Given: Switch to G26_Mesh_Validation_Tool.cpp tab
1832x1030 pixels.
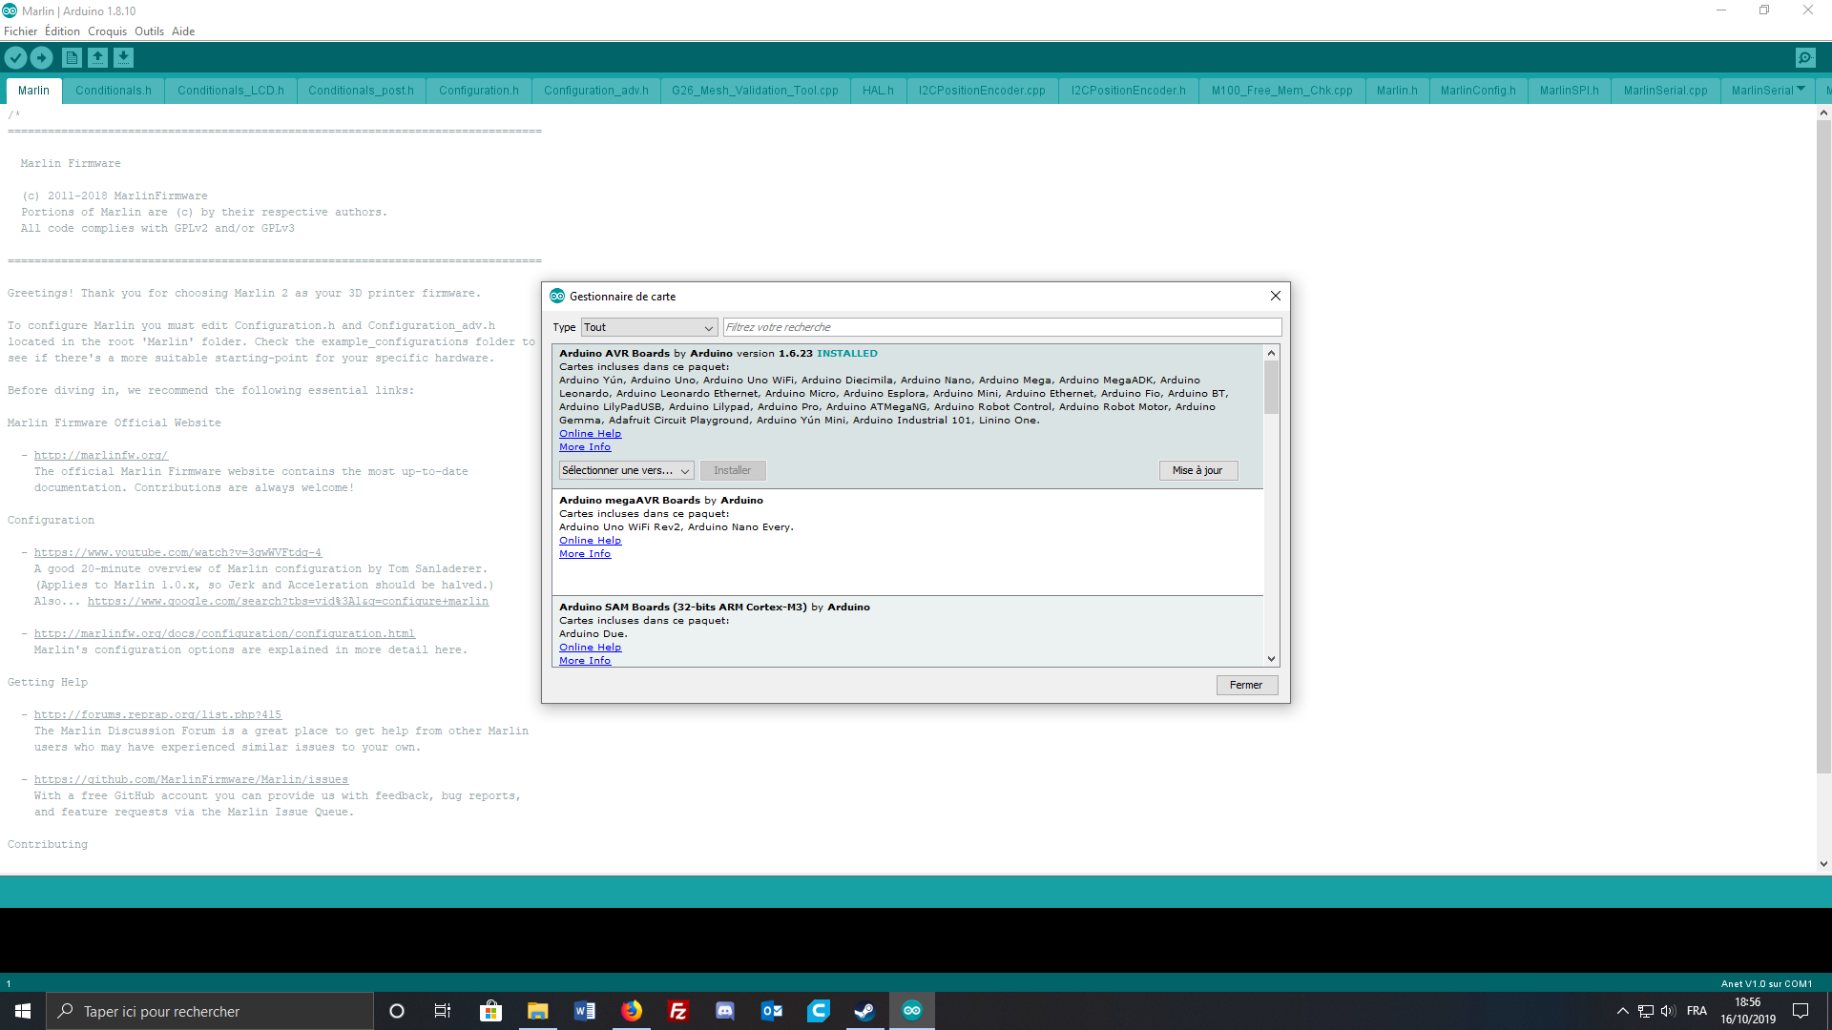Looking at the screenshot, I should (x=755, y=91).
